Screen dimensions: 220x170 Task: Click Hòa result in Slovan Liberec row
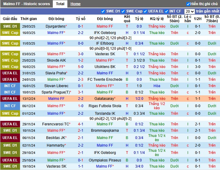point(157,86)
